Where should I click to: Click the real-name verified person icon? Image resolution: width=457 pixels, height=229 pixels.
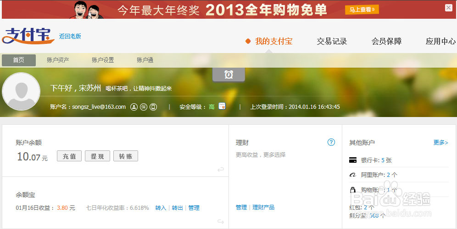134,107
